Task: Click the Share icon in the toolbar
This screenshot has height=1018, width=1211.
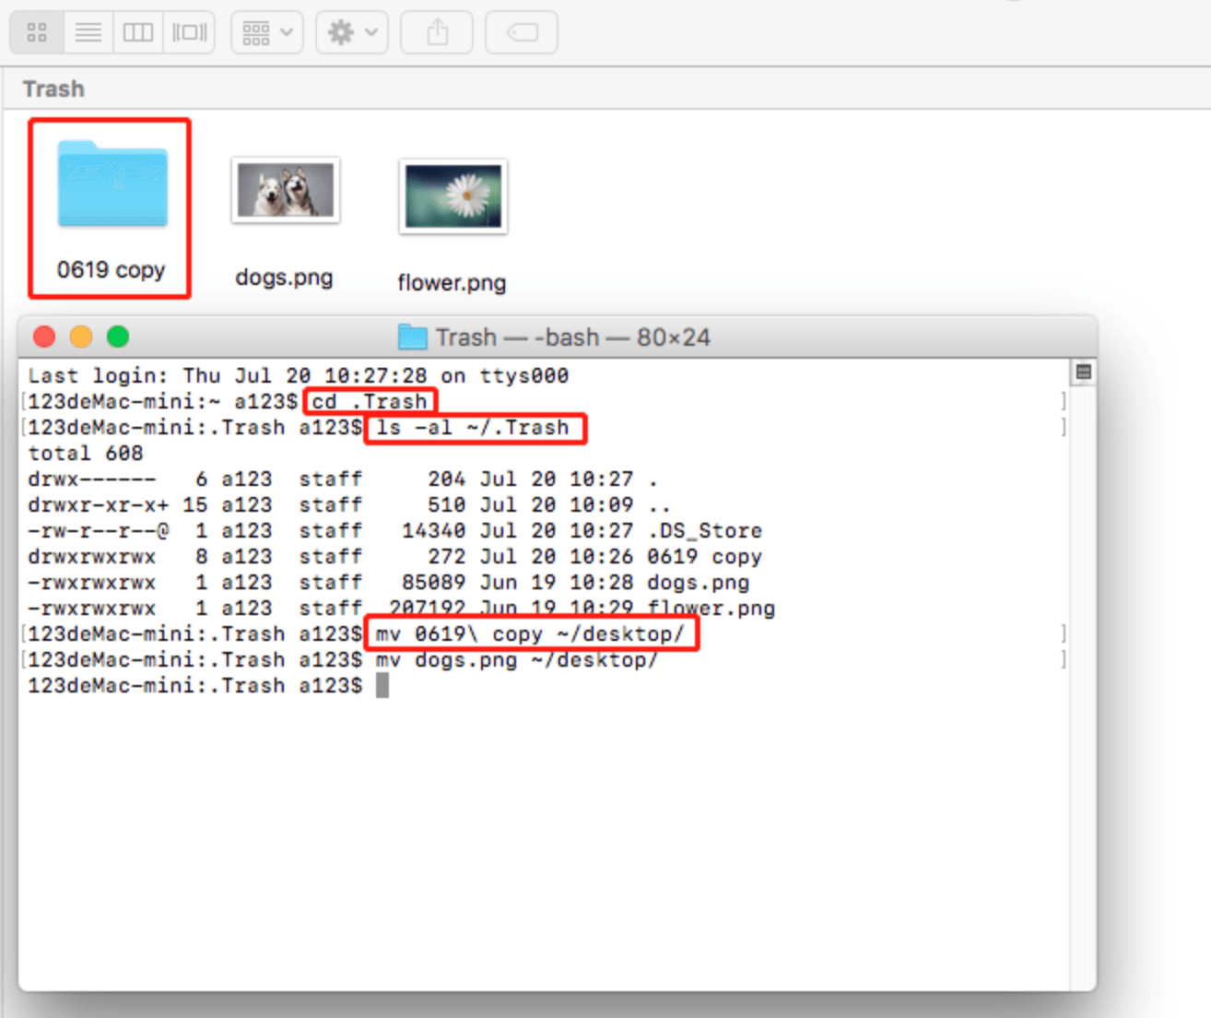Action: pos(435,31)
